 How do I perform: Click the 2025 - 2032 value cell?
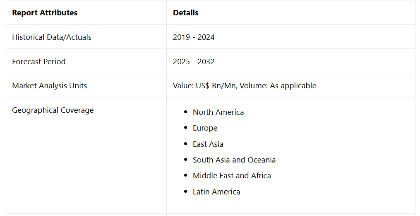[x=194, y=62]
